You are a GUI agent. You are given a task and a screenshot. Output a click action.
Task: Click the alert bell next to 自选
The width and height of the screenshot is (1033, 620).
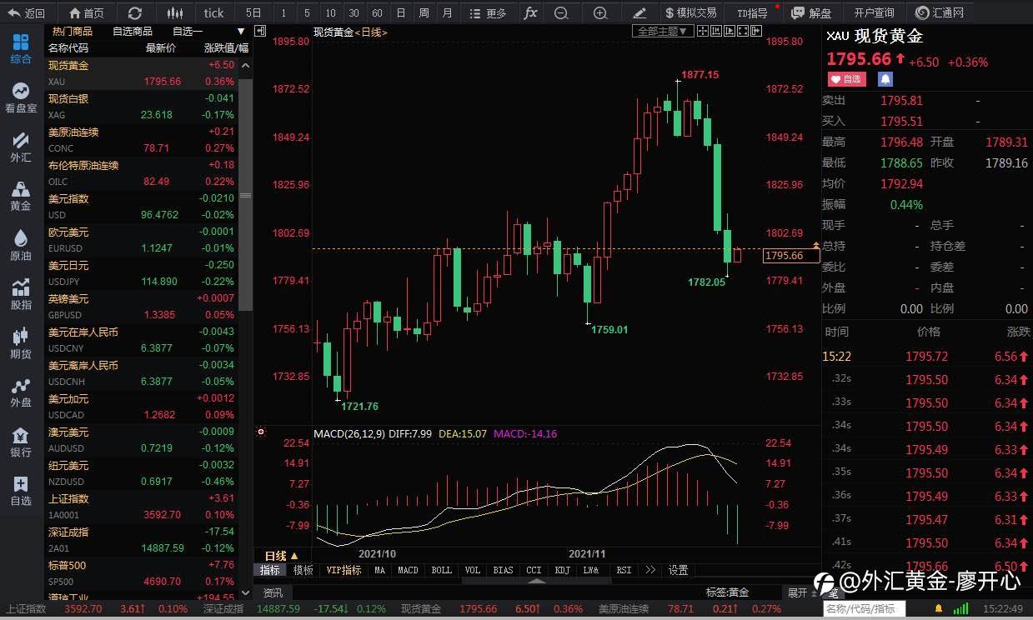coord(885,78)
